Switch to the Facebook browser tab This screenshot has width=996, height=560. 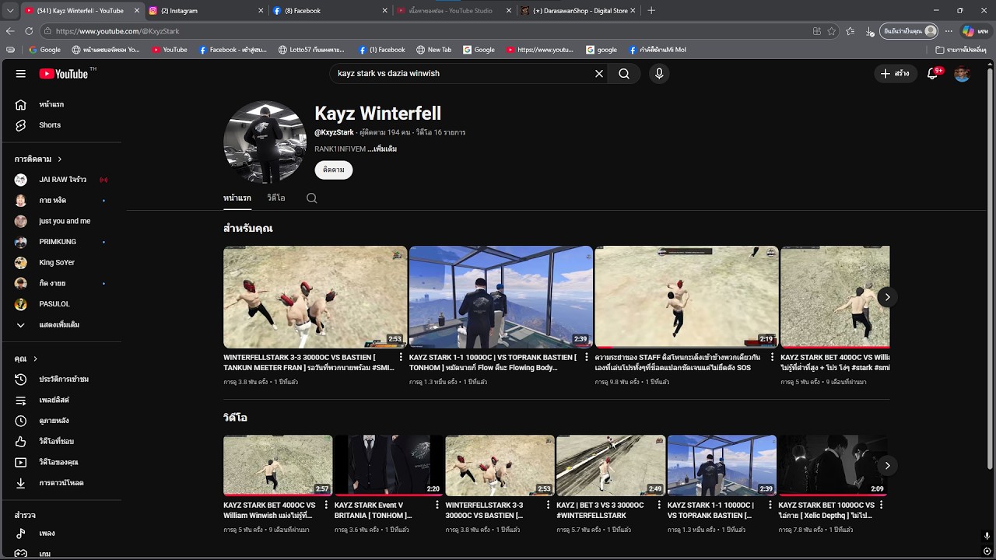click(331, 11)
